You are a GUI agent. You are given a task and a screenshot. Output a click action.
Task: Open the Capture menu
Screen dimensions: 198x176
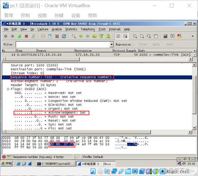[43, 29]
